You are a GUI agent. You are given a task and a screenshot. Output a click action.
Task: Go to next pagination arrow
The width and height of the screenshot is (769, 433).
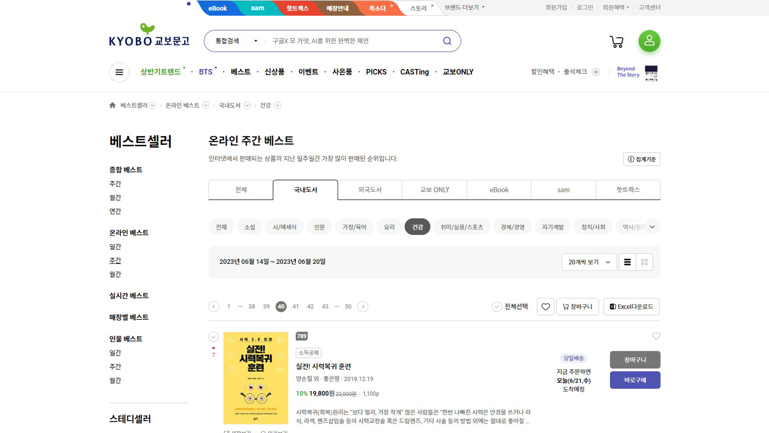[363, 307]
